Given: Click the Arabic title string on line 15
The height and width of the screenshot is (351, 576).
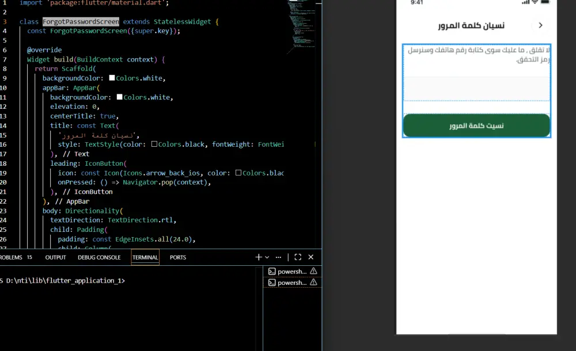Looking at the screenshot, I should 97,135.
